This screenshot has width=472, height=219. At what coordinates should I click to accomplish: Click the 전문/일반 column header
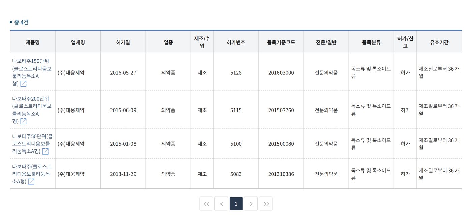[x=326, y=42]
